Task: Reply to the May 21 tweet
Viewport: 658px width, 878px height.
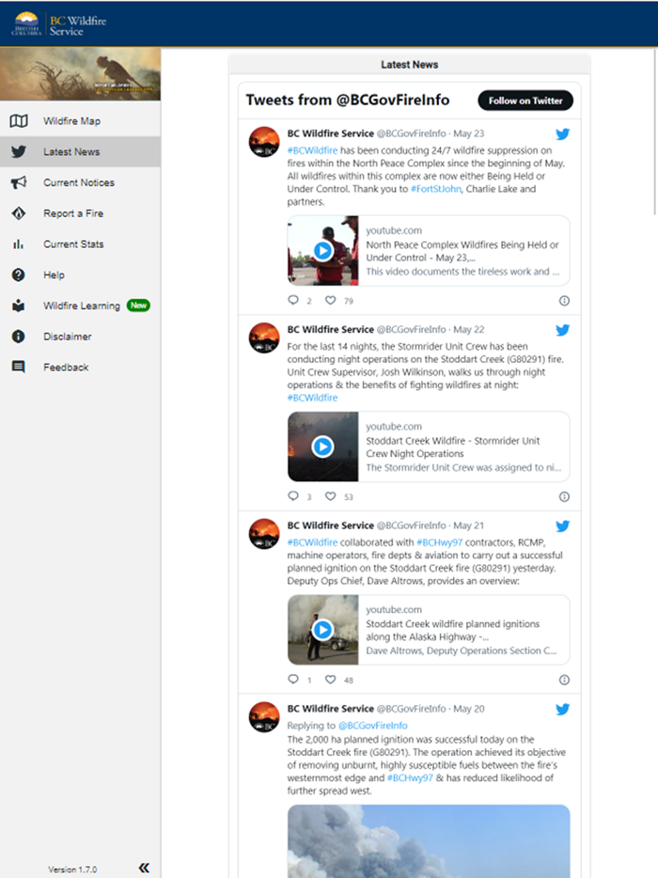Action: pos(293,680)
